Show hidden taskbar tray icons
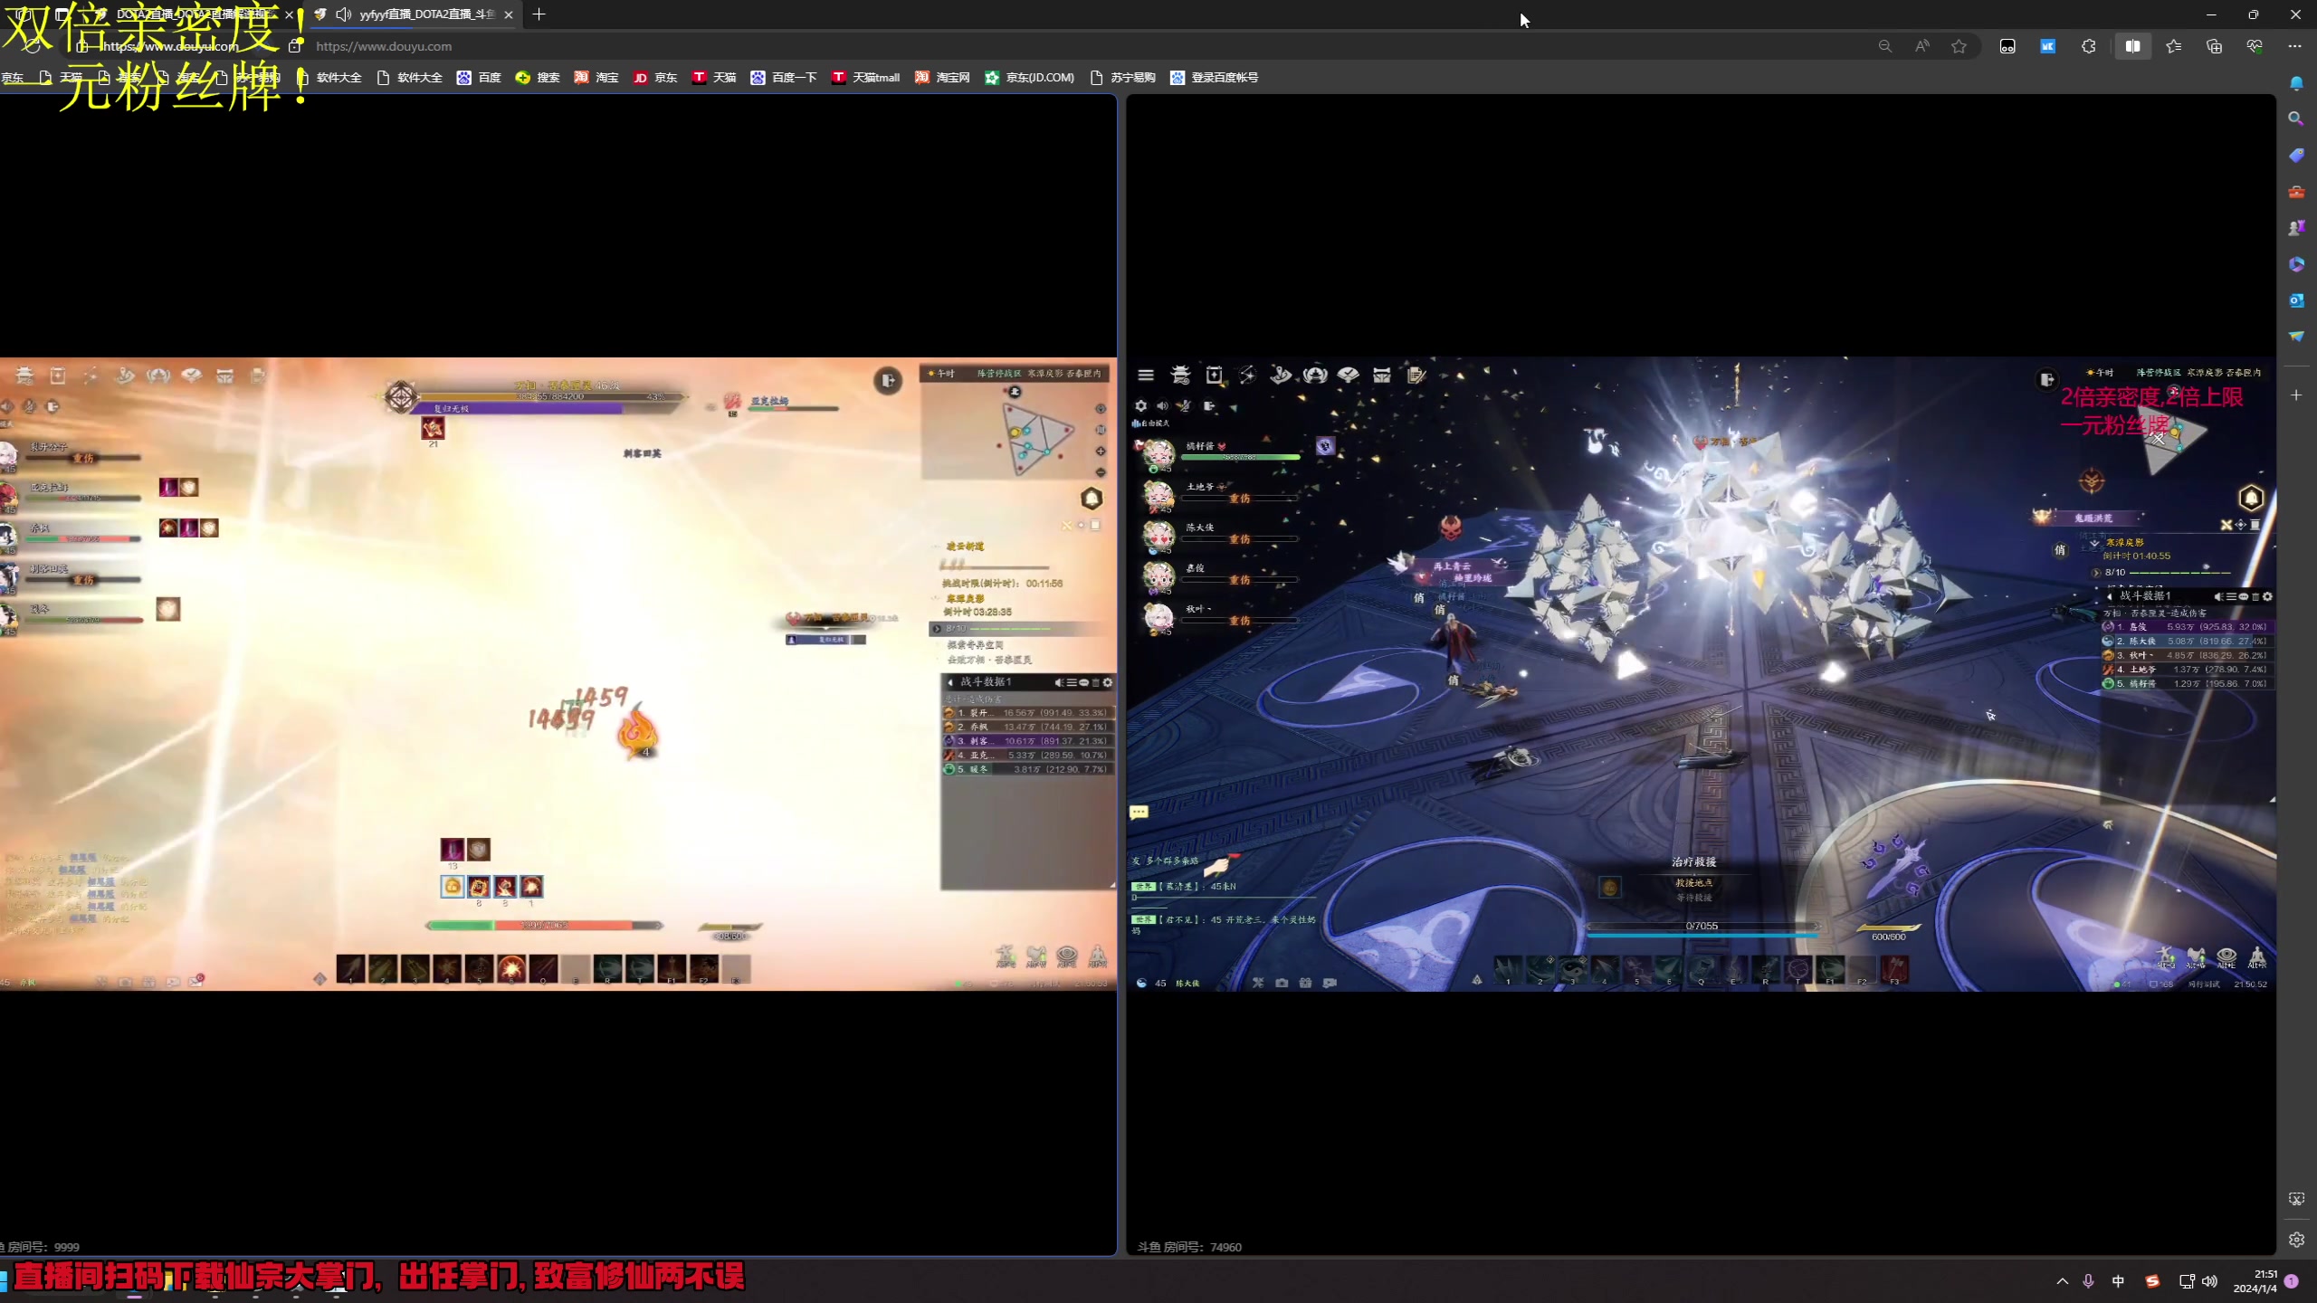 point(2063,1280)
